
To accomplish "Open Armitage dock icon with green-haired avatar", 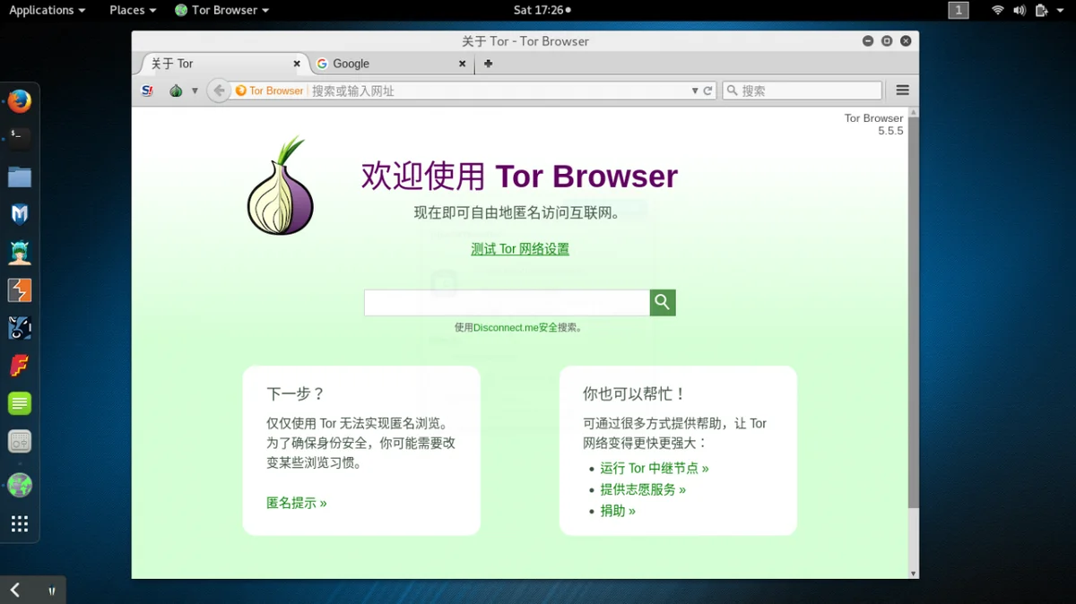I will 20,253.
